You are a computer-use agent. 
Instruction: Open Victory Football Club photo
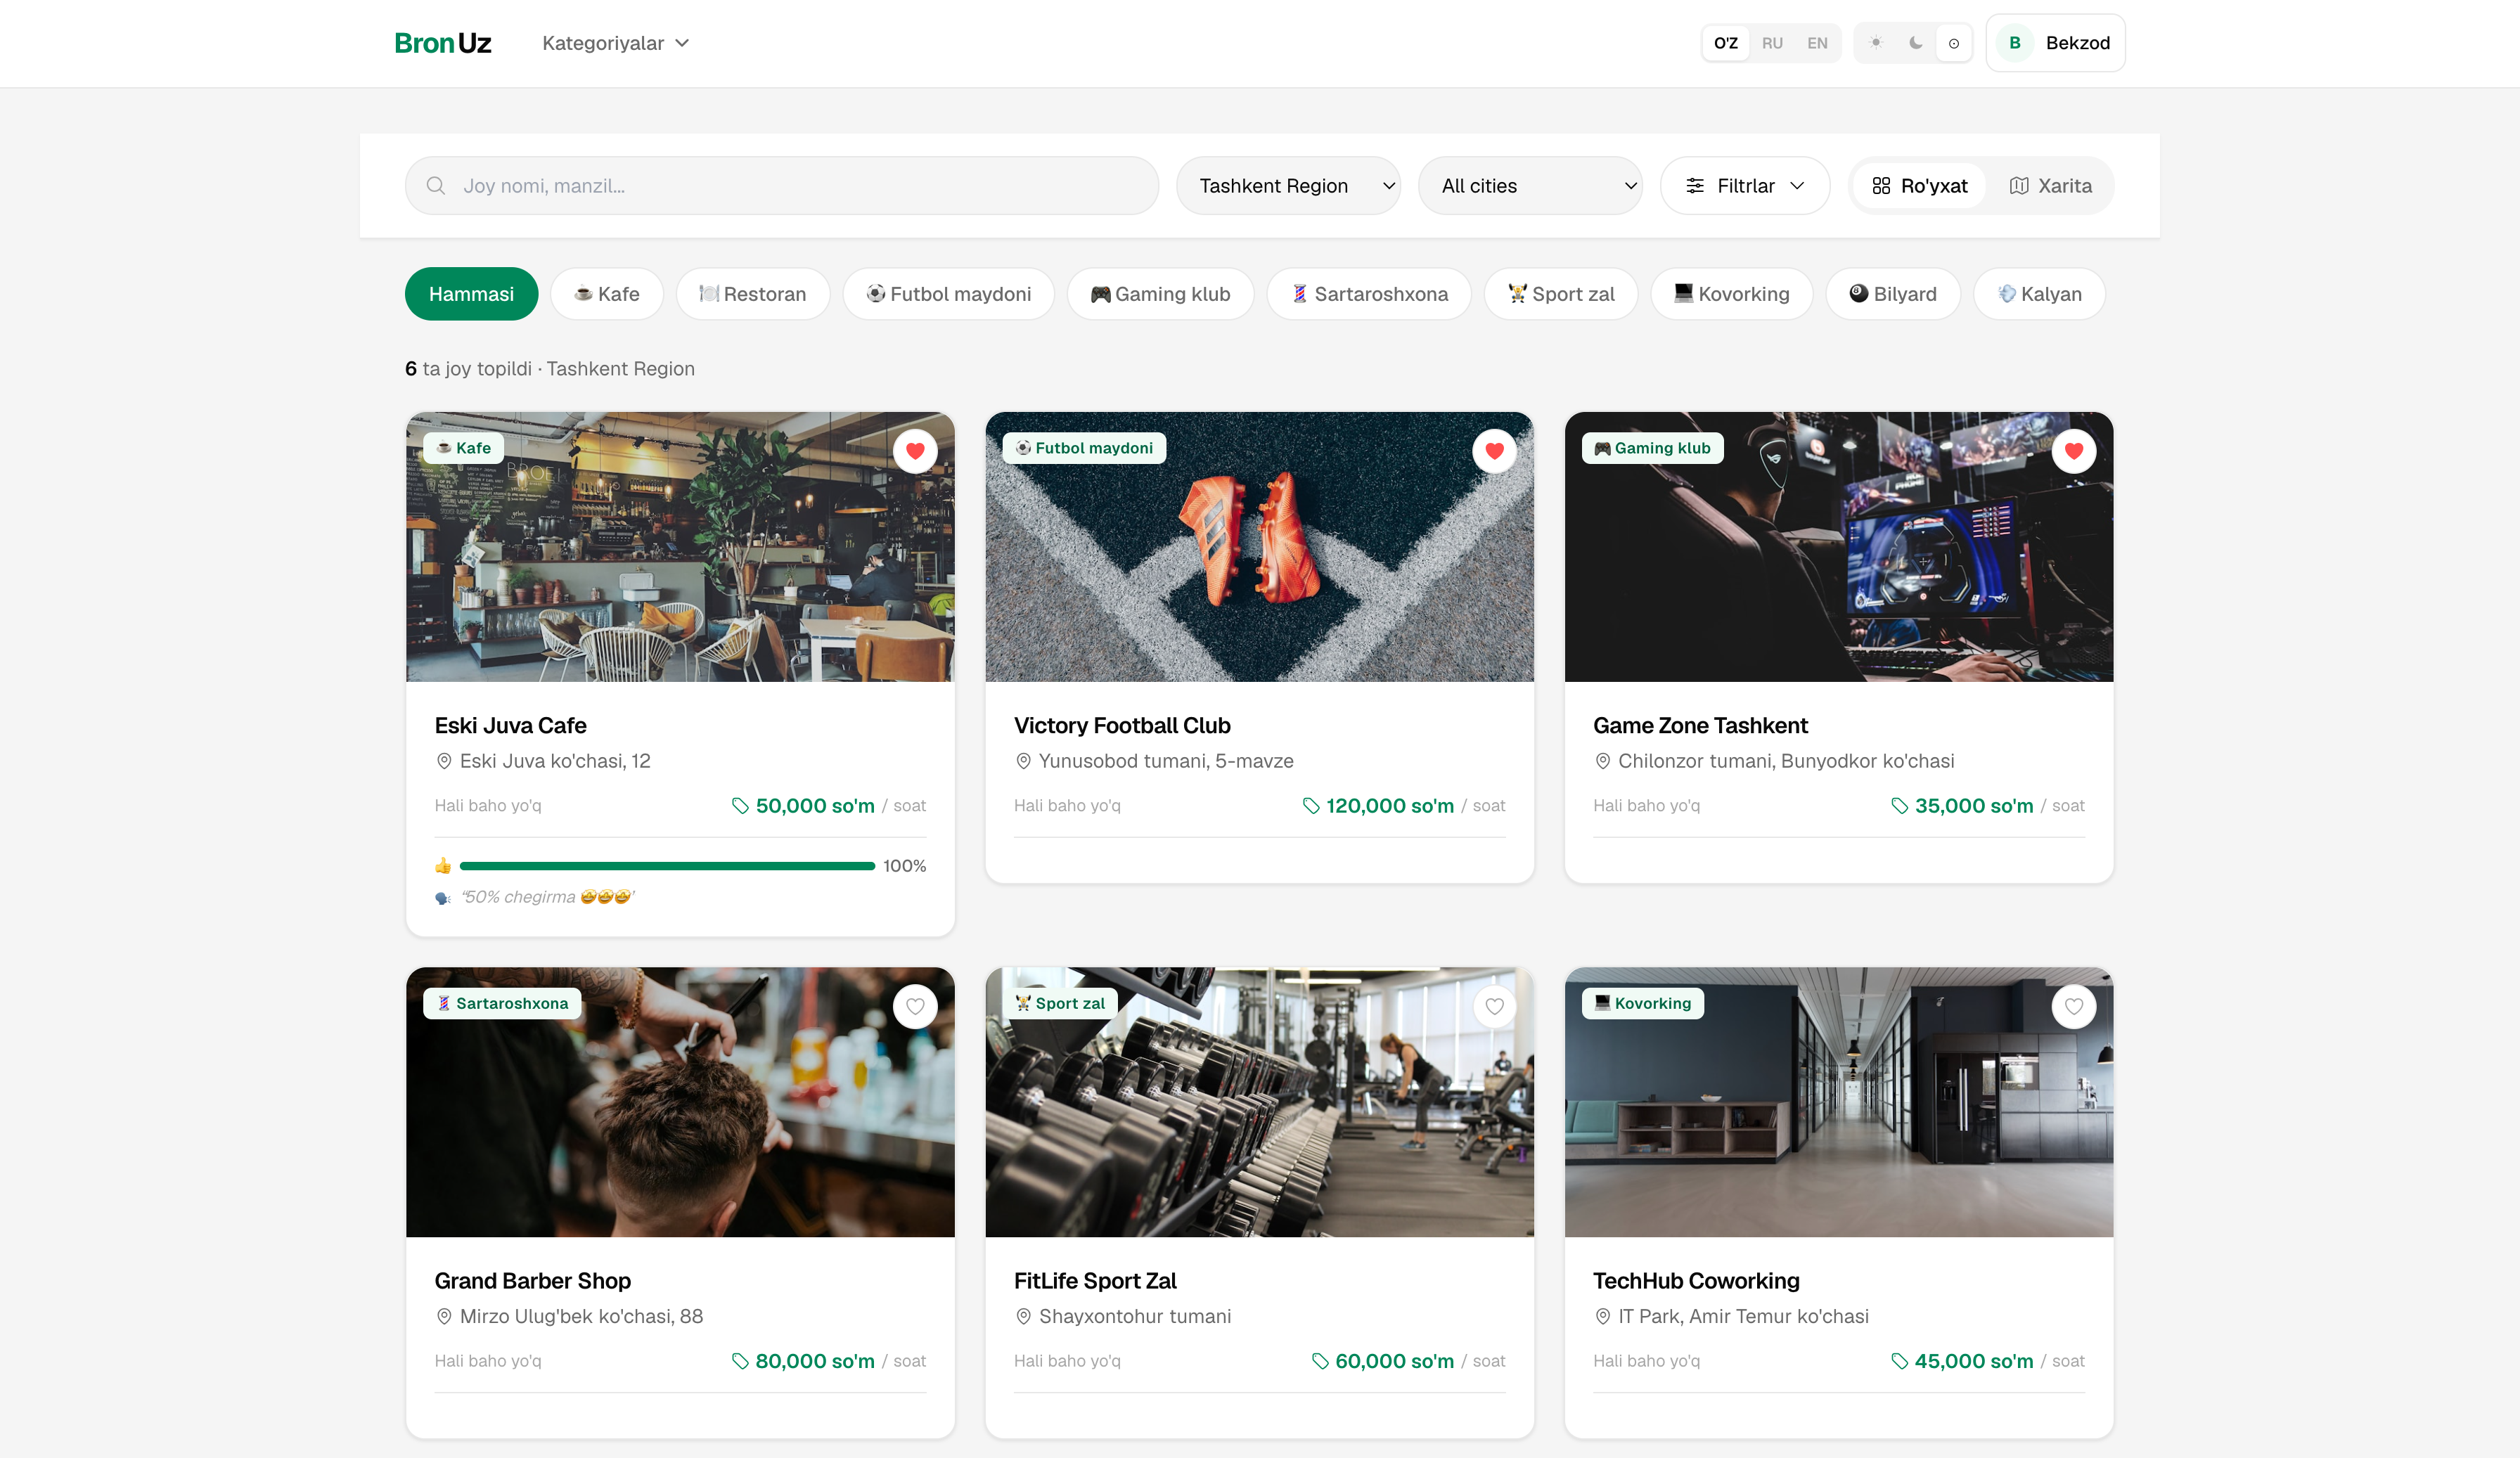coord(1259,547)
